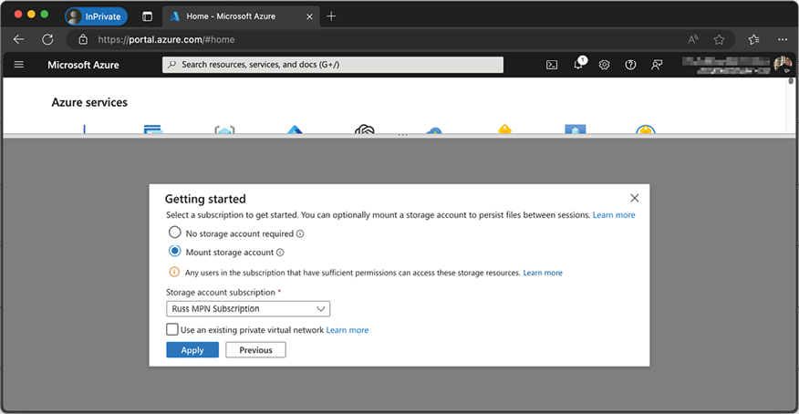
Task: Reload the page with refresh icon
Action: 47,39
